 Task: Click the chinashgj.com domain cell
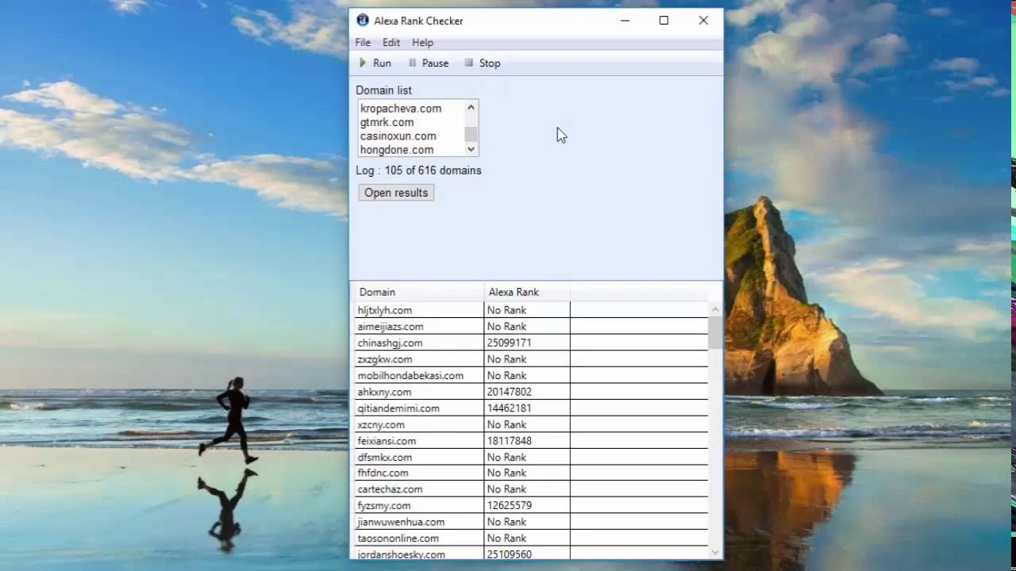click(x=418, y=343)
